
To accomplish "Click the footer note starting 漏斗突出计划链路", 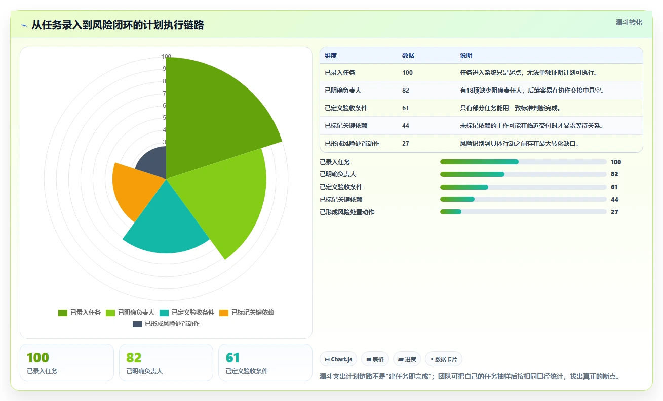I will 470,377.
